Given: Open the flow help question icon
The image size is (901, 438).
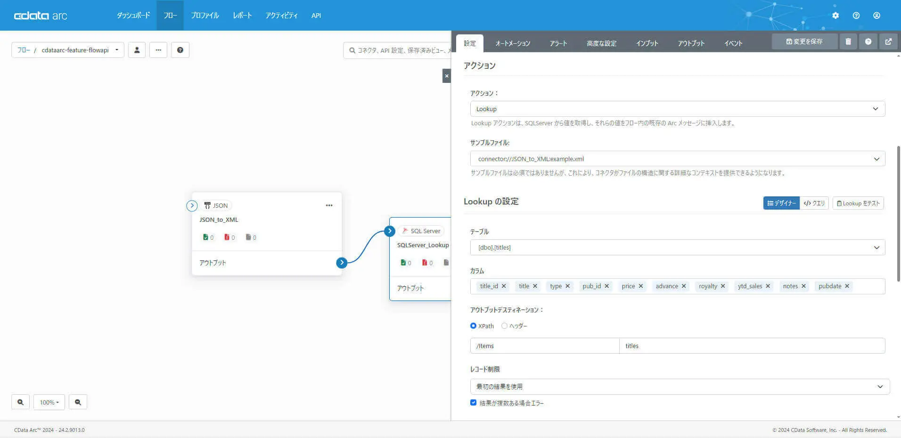Looking at the screenshot, I should tap(180, 50).
